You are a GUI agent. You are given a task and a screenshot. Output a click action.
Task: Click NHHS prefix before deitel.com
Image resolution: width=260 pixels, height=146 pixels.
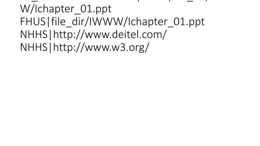point(34,34)
